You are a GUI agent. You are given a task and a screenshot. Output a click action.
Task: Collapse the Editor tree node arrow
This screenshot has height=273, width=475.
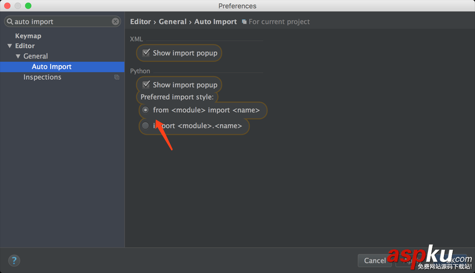tap(9, 46)
